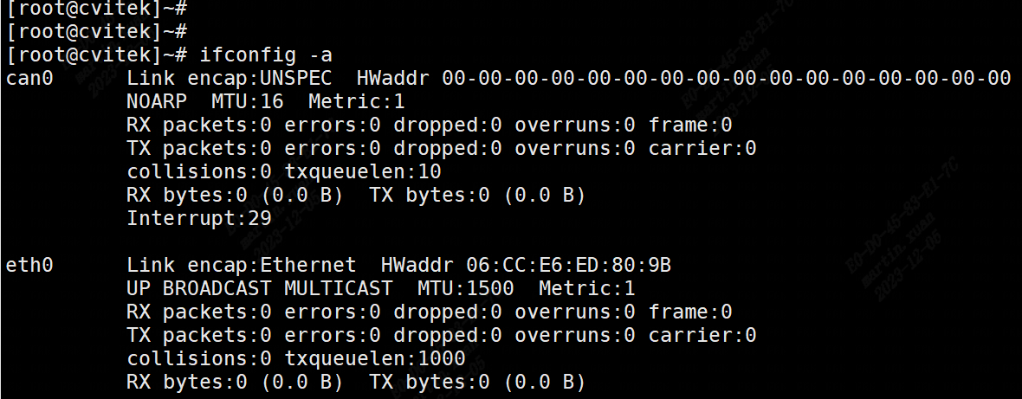This screenshot has width=1022, height=399.
Task: Click the Metric:1 text in eth0 section
Action: click(587, 288)
